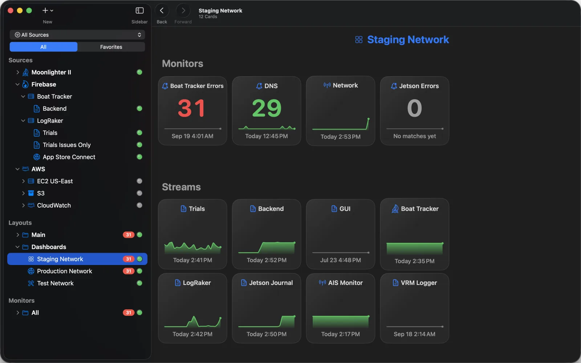The width and height of the screenshot is (581, 363).
Task: Expand the Moonlighter II source
Action: (17, 72)
